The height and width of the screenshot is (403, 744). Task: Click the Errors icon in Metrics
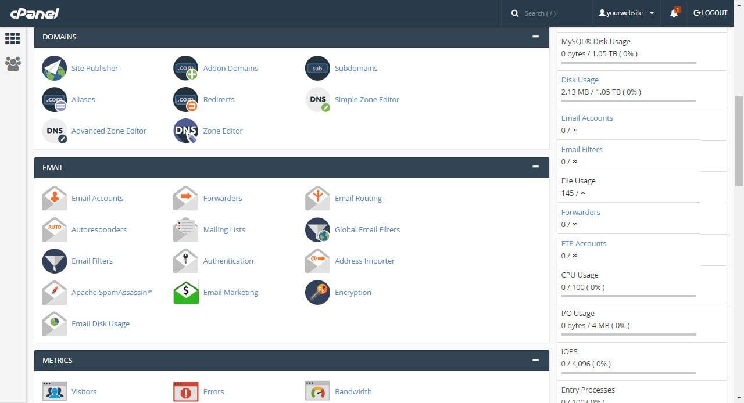pyautogui.click(x=185, y=391)
